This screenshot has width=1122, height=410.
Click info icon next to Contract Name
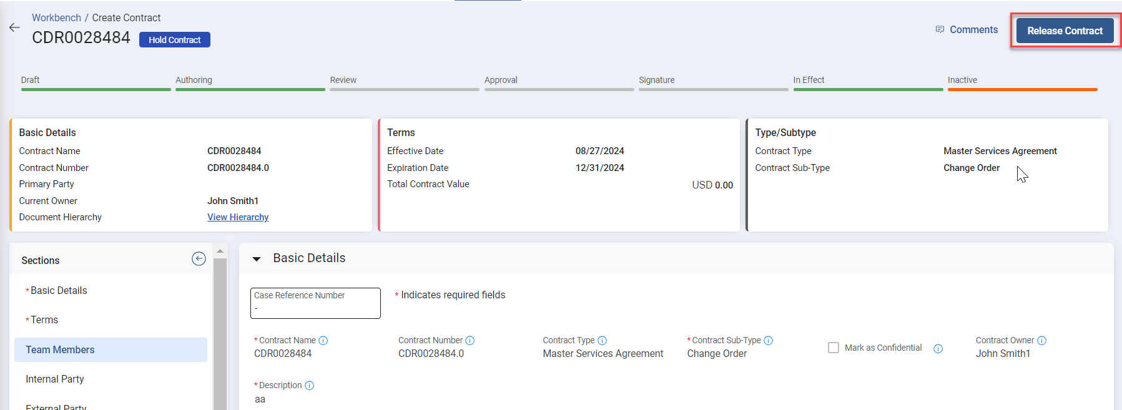(323, 341)
